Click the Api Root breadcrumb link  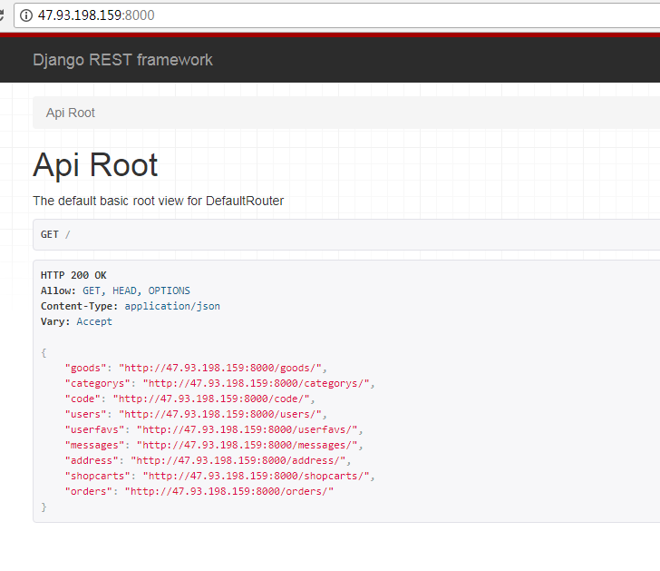[x=71, y=113]
